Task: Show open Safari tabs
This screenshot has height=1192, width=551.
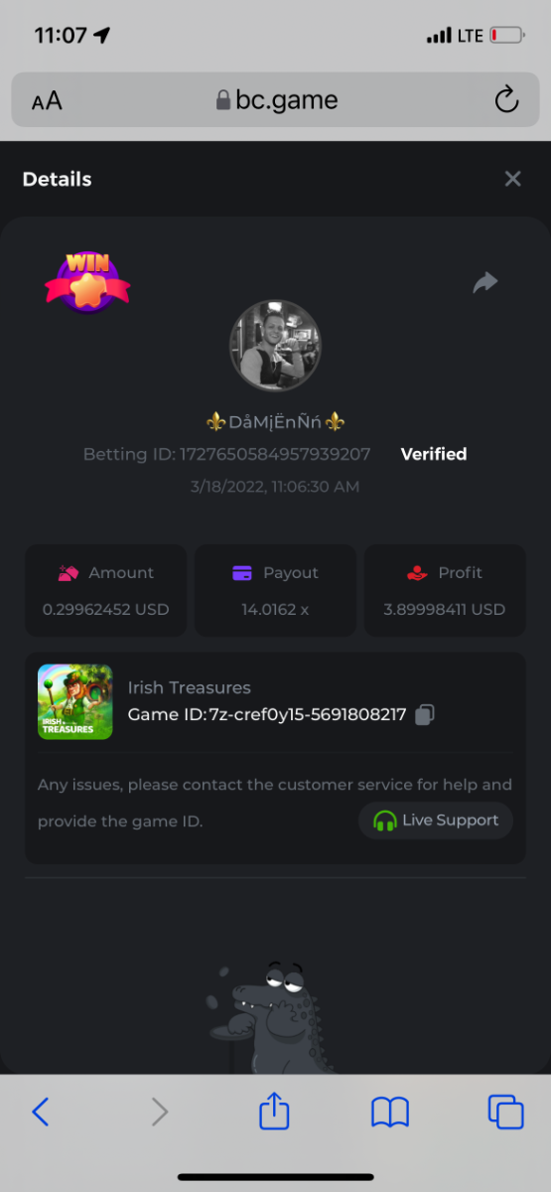Action: [505, 1112]
